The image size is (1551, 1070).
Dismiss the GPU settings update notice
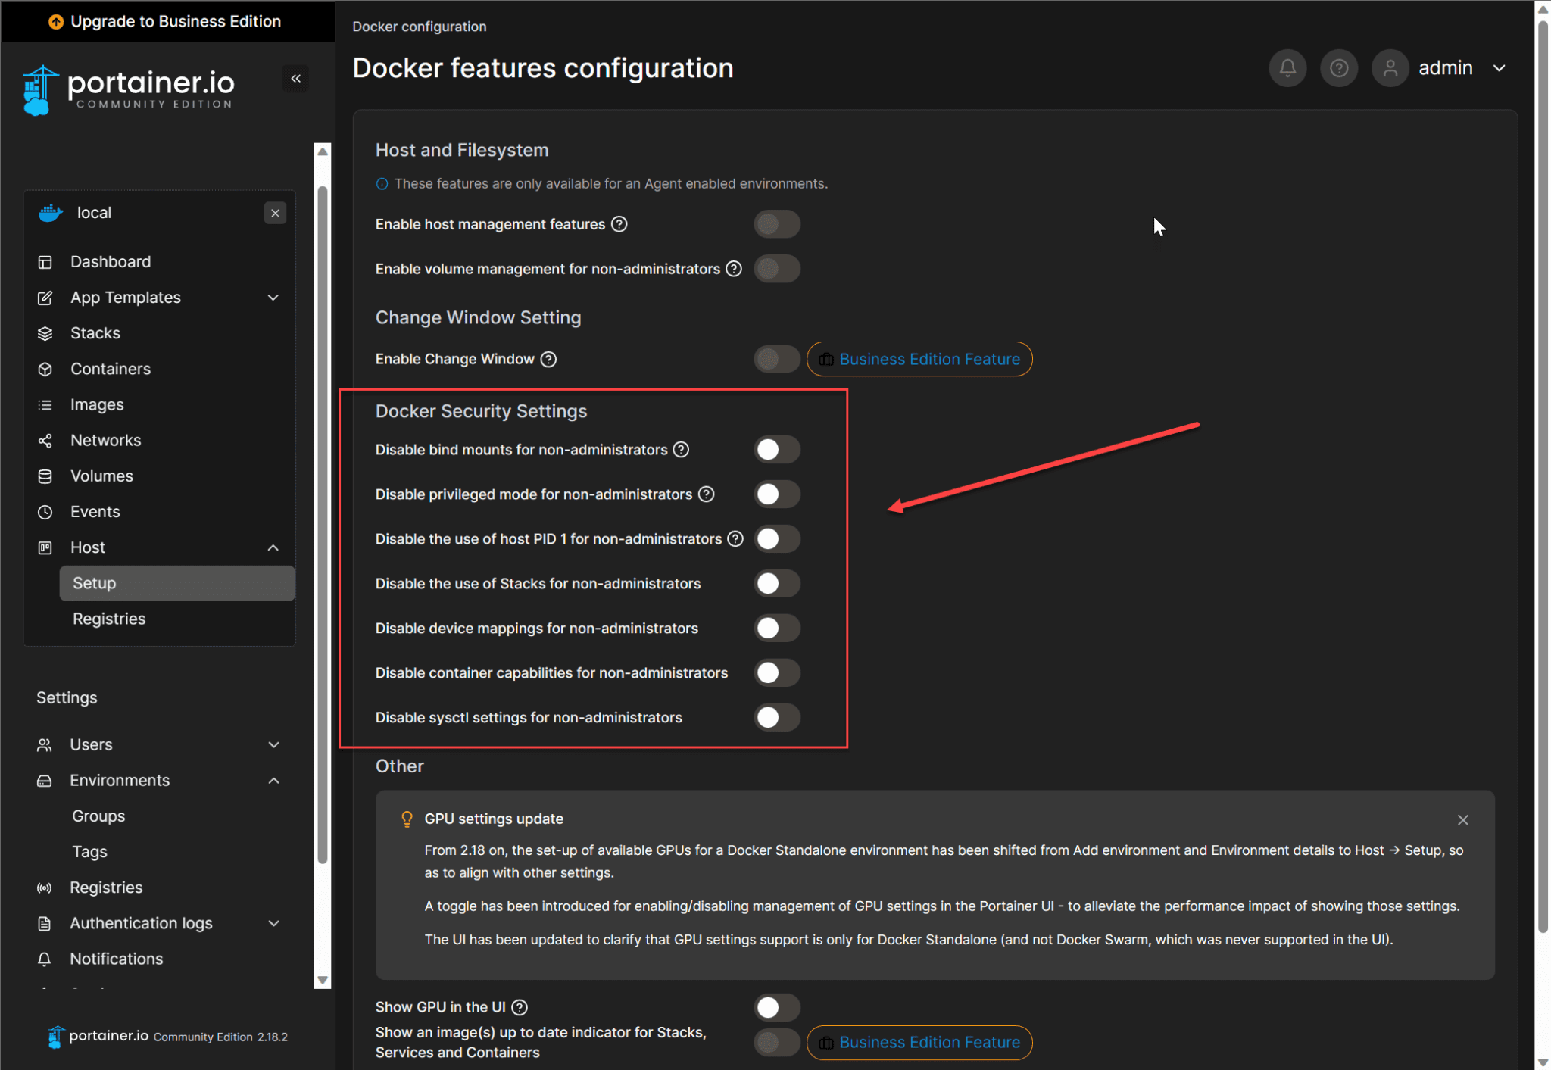(x=1462, y=819)
